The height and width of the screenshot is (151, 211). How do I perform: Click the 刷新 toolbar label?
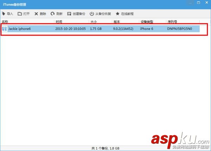pos(59,14)
